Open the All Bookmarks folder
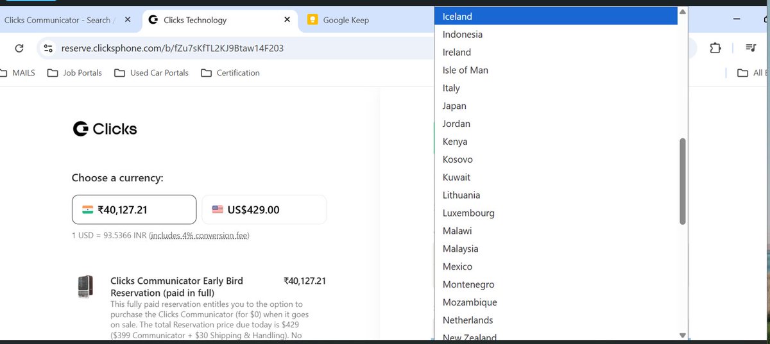Viewport: 770px width, 344px height. (x=752, y=73)
